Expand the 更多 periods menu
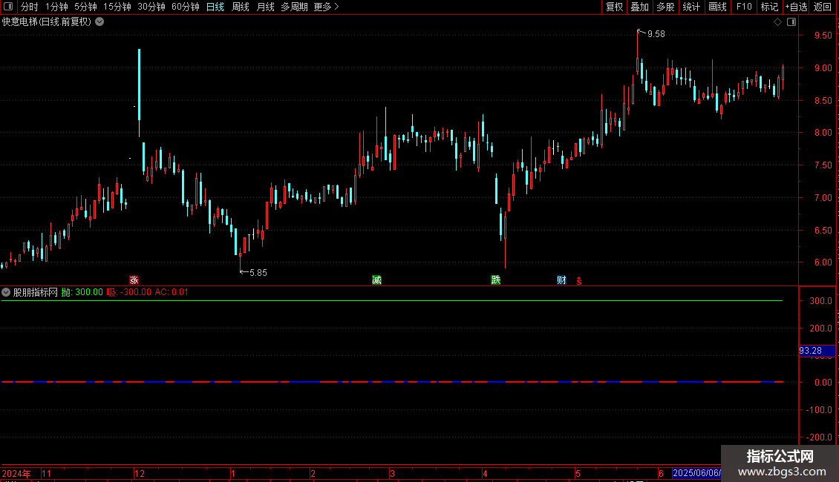The image size is (839, 482). click(x=326, y=7)
